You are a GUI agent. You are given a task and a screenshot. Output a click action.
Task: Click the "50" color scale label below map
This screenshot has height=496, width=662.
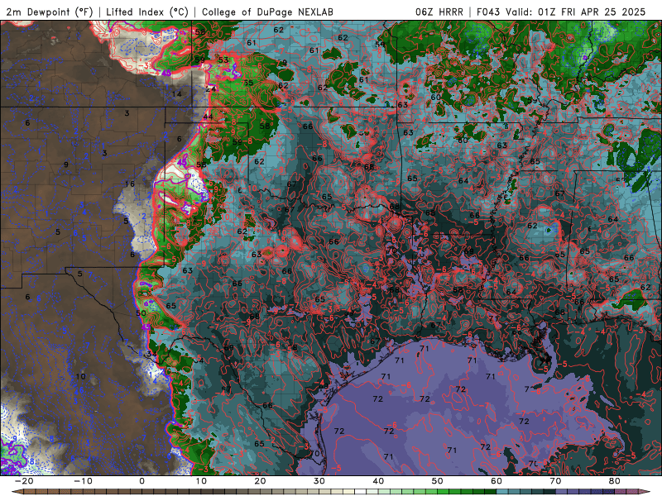point(438,481)
